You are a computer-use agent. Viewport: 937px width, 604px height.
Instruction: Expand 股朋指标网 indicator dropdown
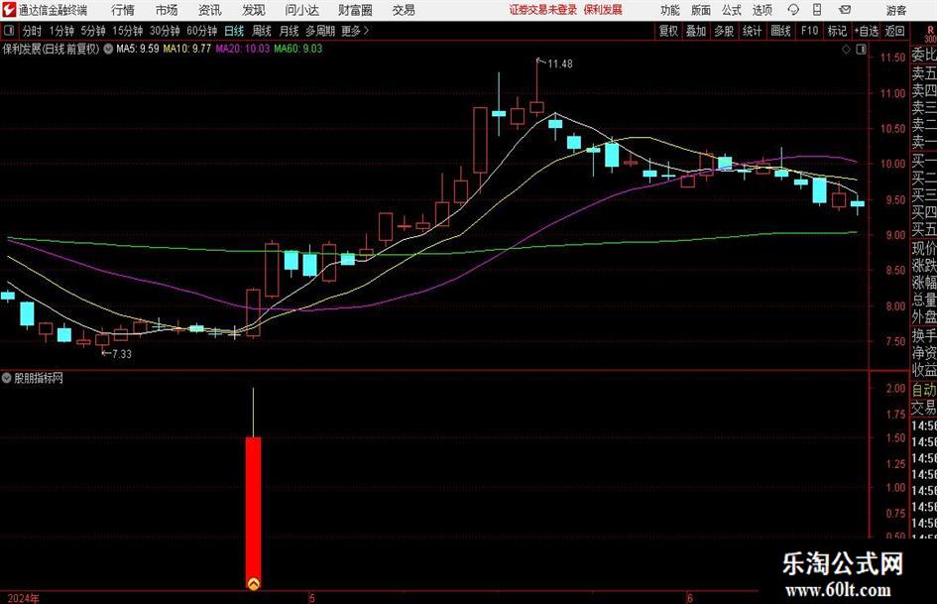pos(7,378)
